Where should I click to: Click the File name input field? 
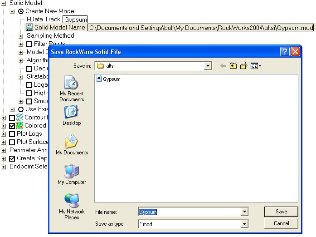tap(190, 212)
